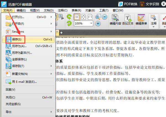Open the 编辑(E) menu
Viewport: 166px width, 117px height.
click(21, 10)
